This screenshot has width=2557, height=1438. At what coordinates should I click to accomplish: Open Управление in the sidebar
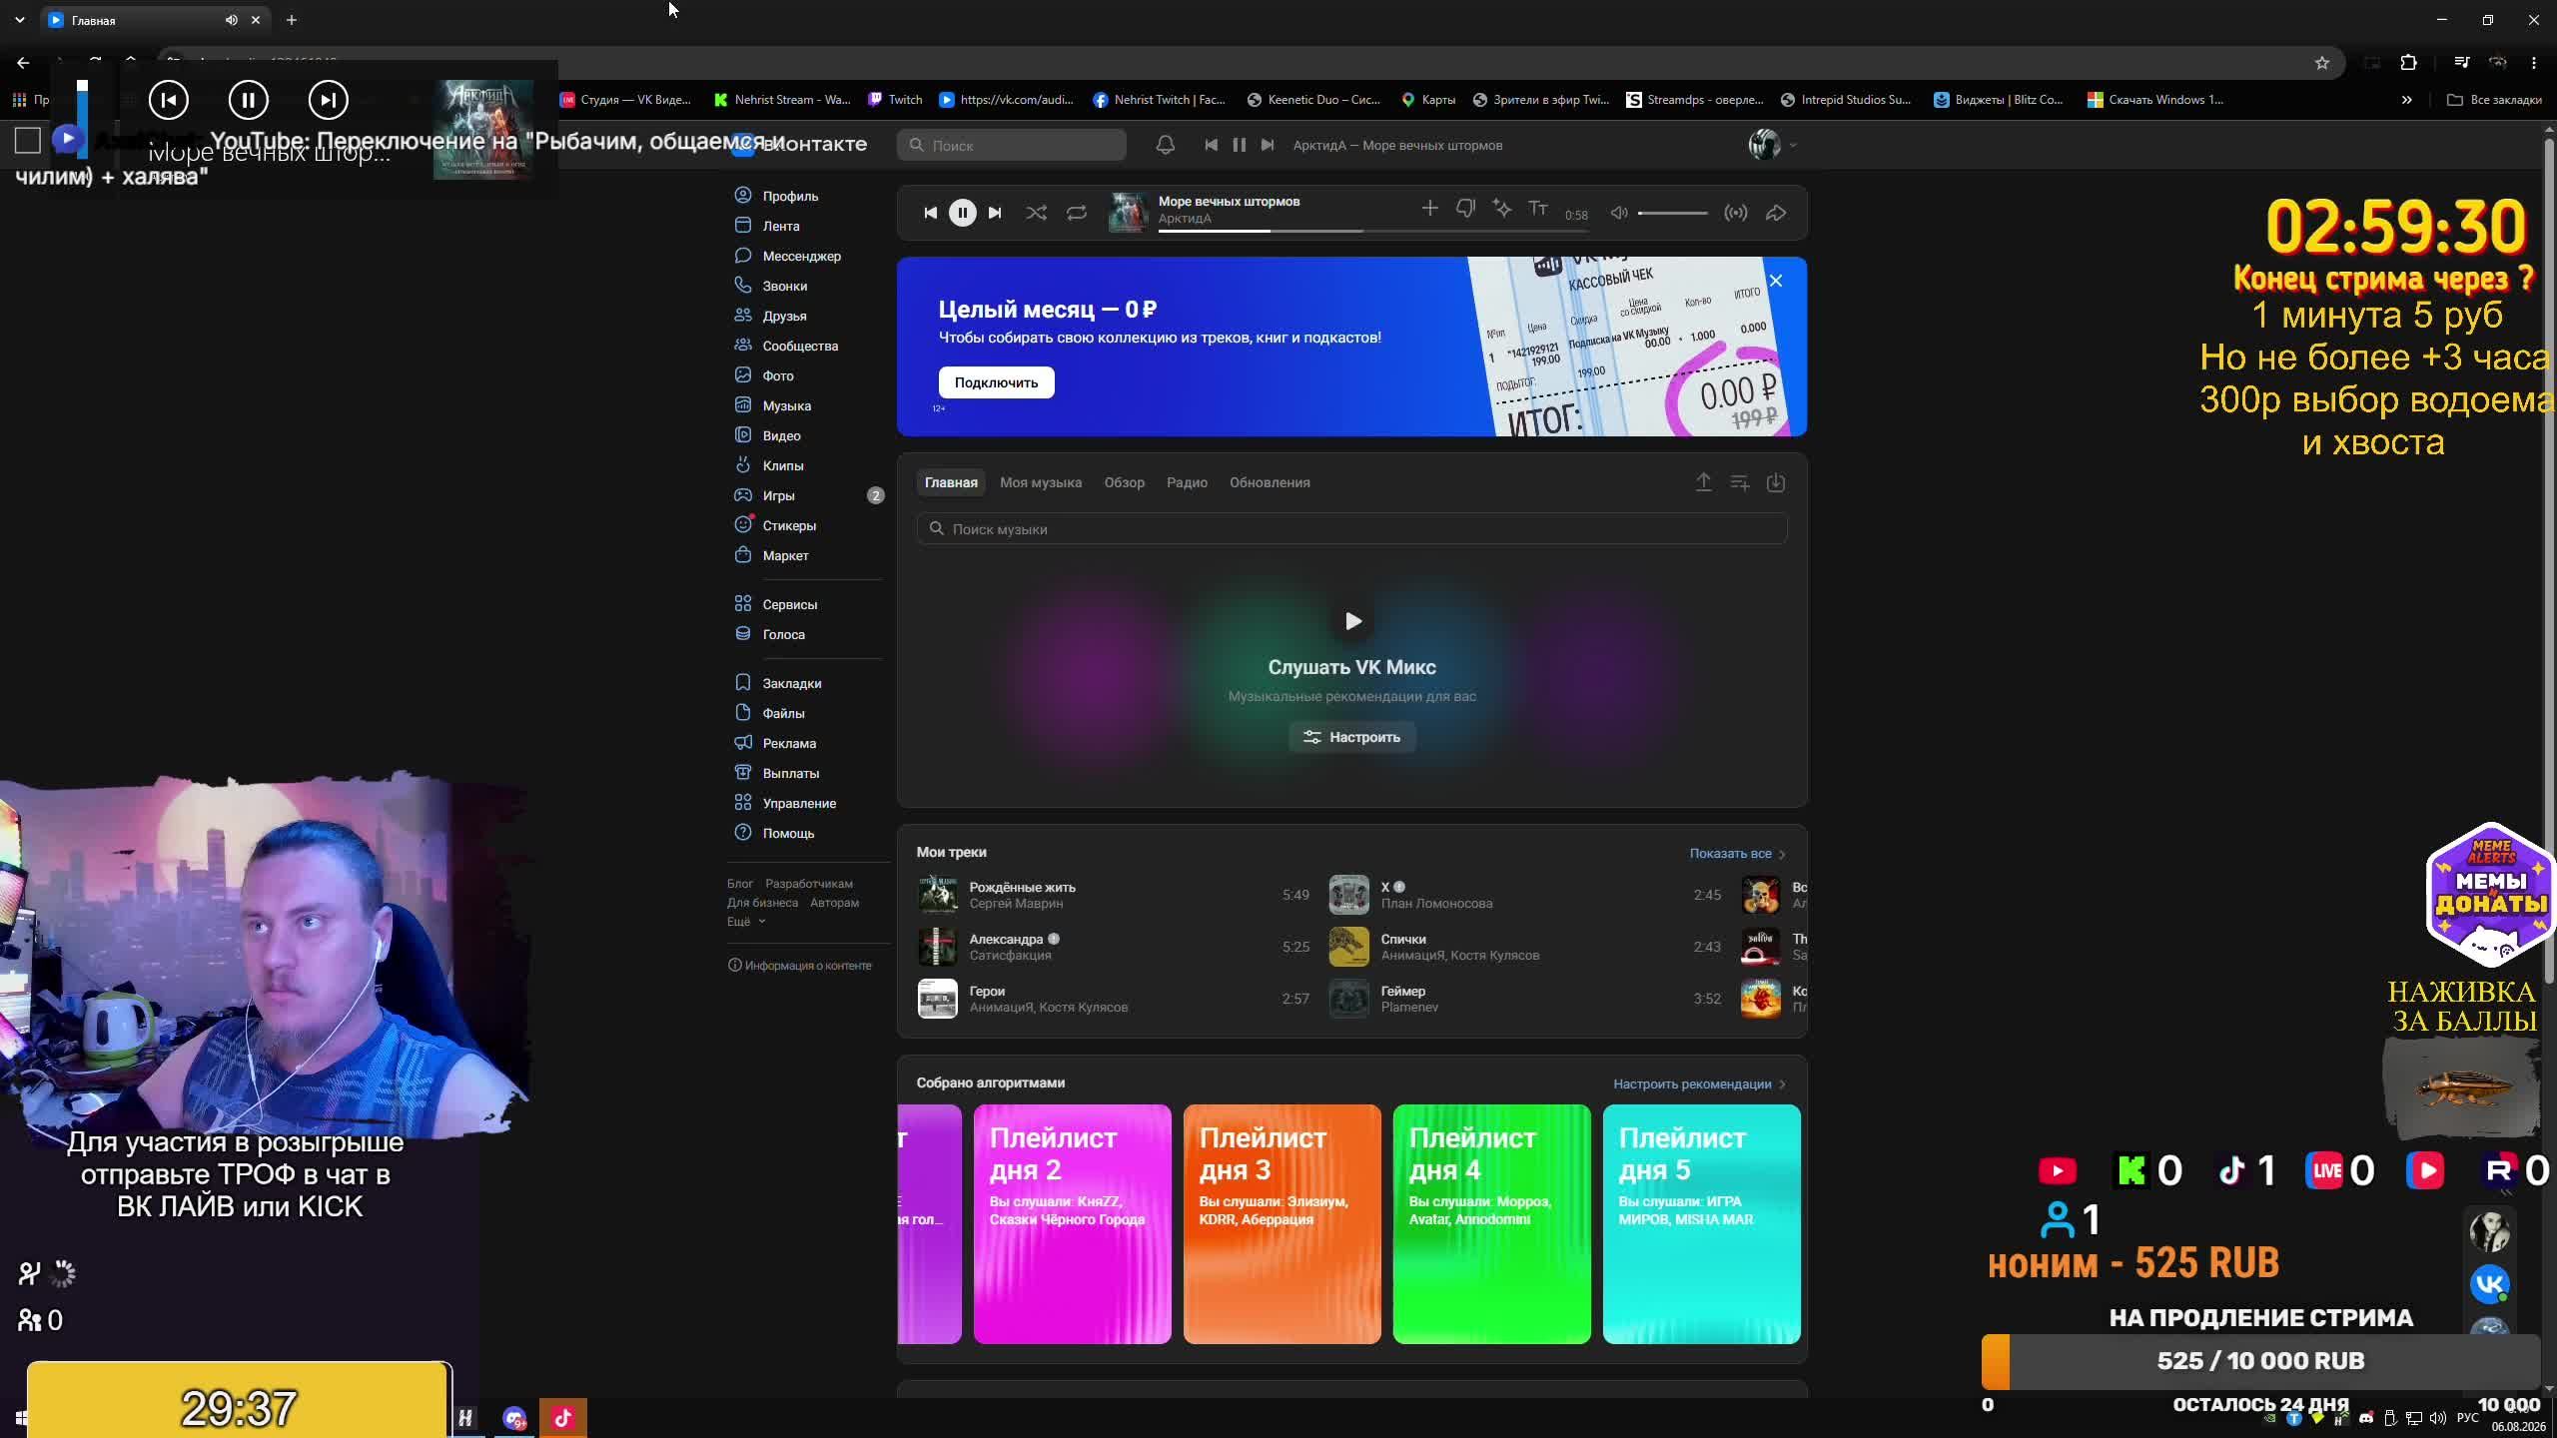[799, 803]
